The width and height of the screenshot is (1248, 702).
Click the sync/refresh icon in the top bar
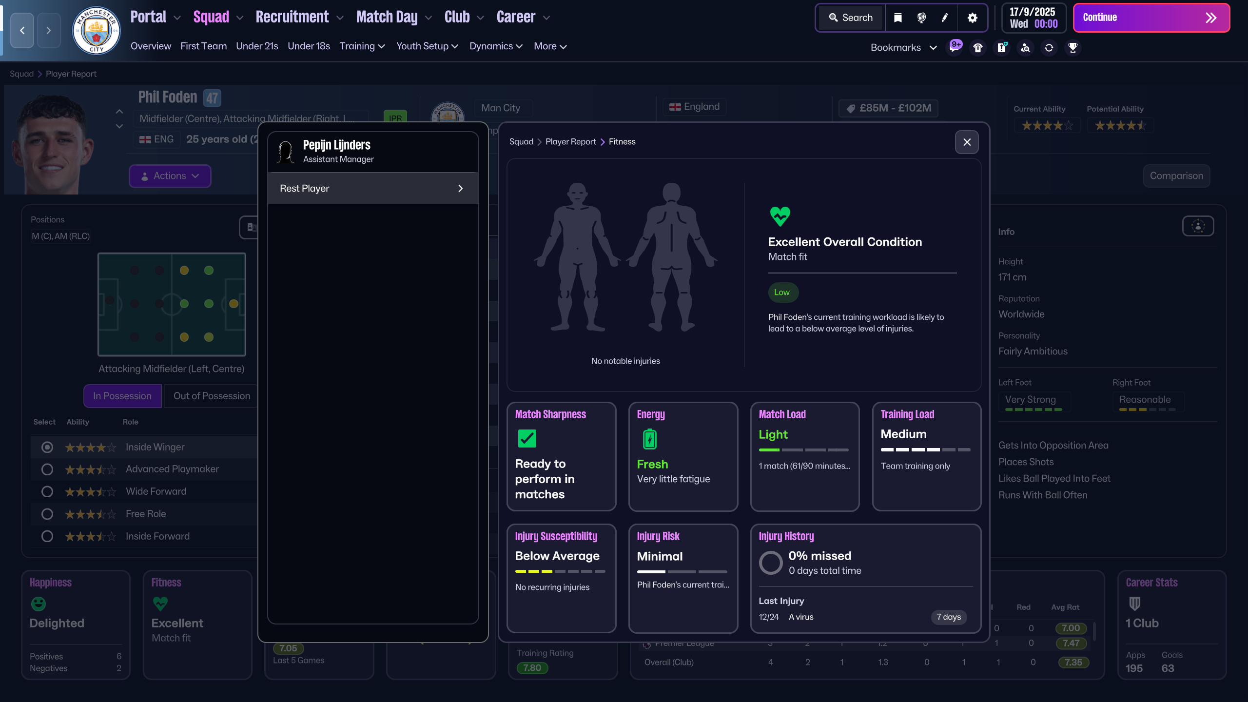1049,48
